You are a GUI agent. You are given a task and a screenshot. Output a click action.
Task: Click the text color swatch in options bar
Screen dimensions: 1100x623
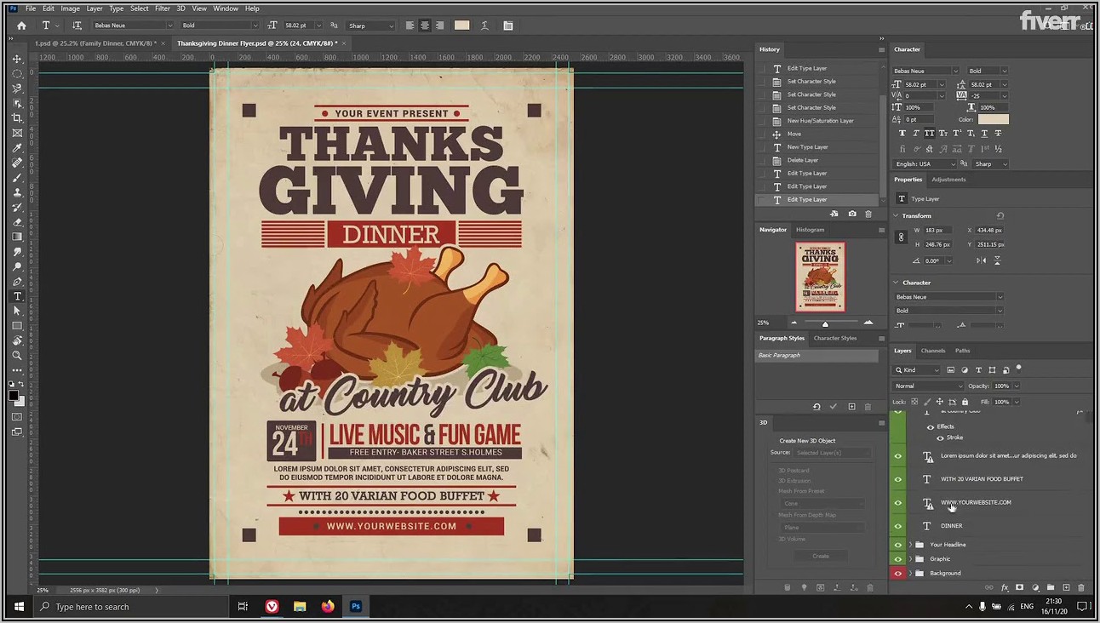point(461,26)
